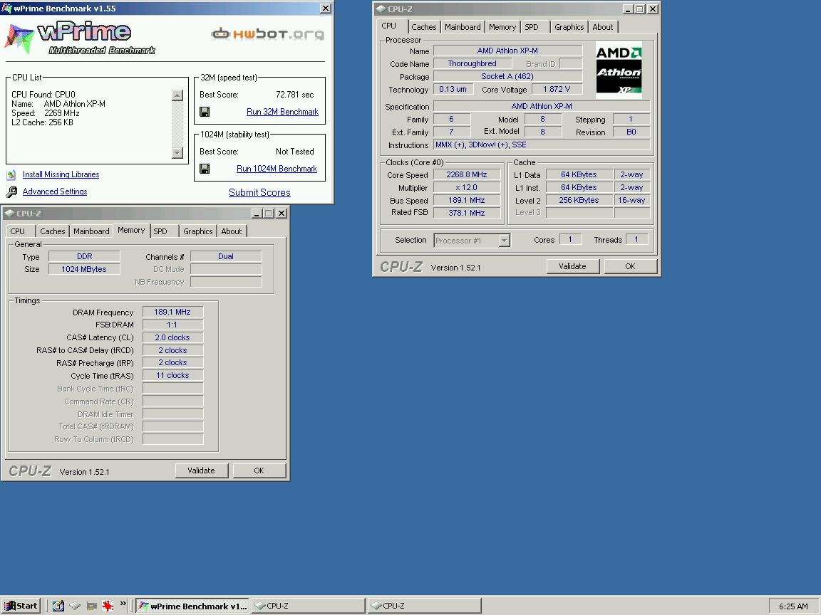Switch to CPU tab in the Memory CPU-Z window
This screenshot has width=821, height=615.
click(18, 231)
